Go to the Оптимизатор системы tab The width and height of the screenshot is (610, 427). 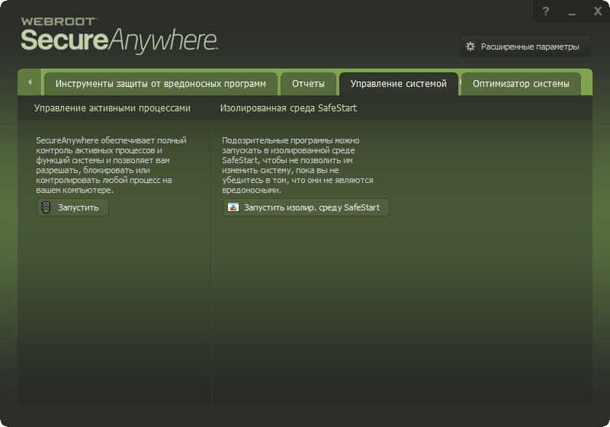[521, 84]
